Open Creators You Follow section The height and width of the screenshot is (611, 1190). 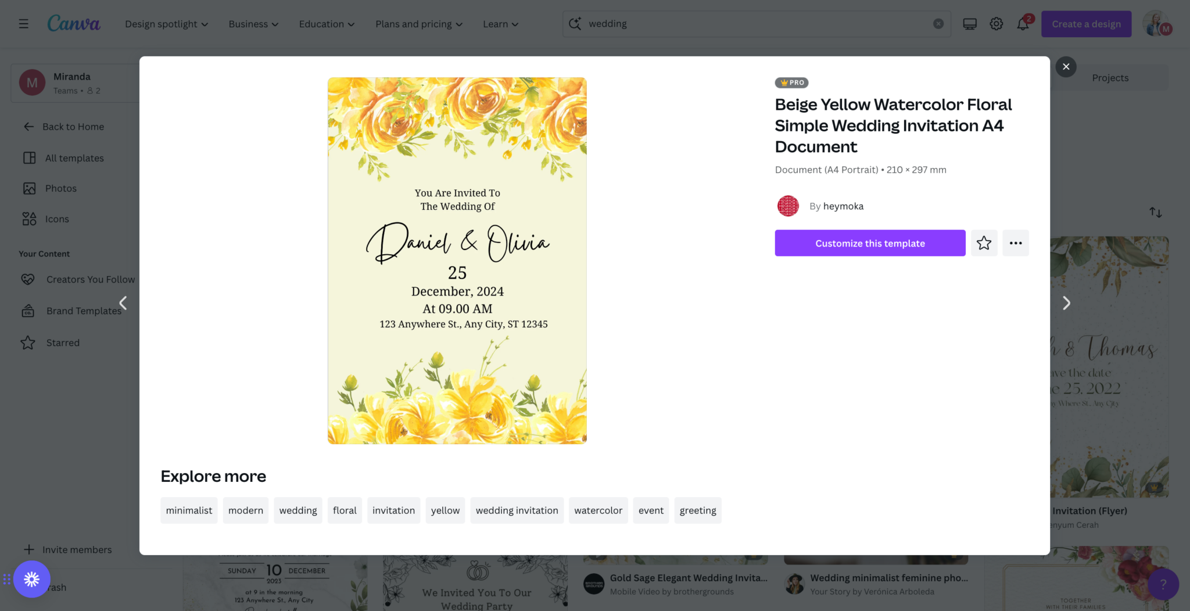point(91,279)
